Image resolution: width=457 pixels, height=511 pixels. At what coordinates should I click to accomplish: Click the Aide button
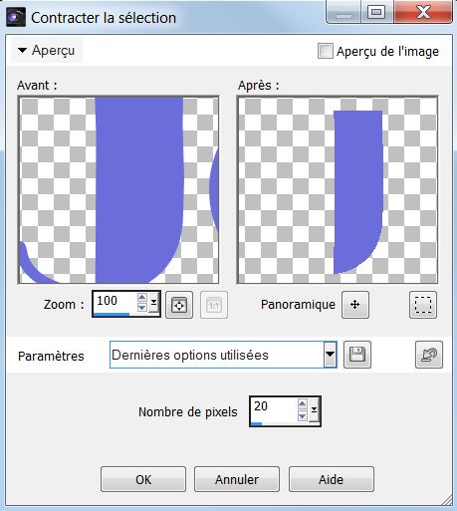click(x=332, y=479)
